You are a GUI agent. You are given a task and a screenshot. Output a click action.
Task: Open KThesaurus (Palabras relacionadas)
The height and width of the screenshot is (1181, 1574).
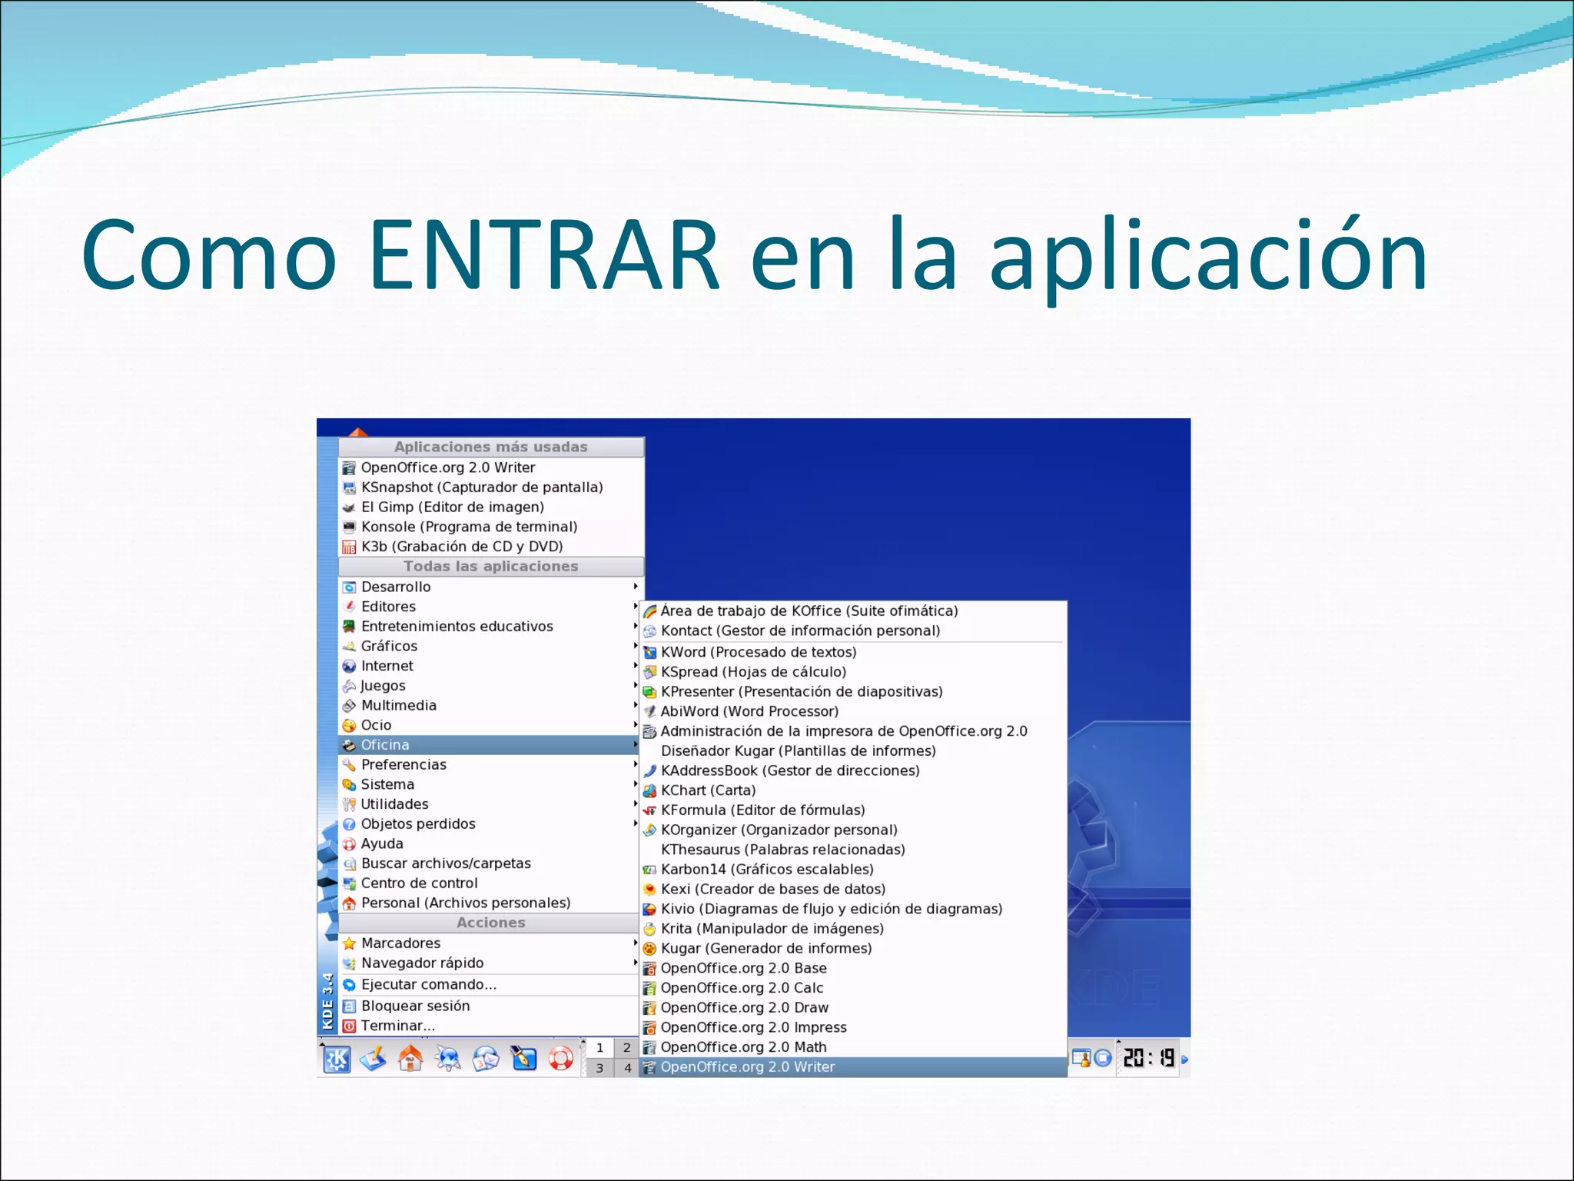[x=853, y=850]
